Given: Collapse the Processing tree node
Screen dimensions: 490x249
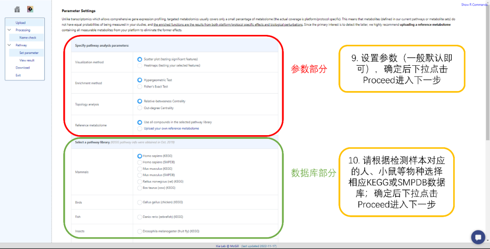Looking at the screenshot, I should point(9,30).
